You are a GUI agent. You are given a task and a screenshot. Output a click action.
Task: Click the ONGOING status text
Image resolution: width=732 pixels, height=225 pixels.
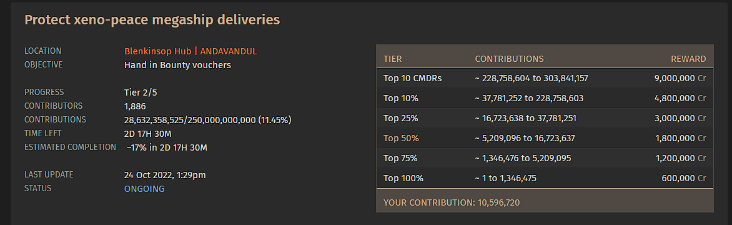pyautogui.click(x=144, y=189)
